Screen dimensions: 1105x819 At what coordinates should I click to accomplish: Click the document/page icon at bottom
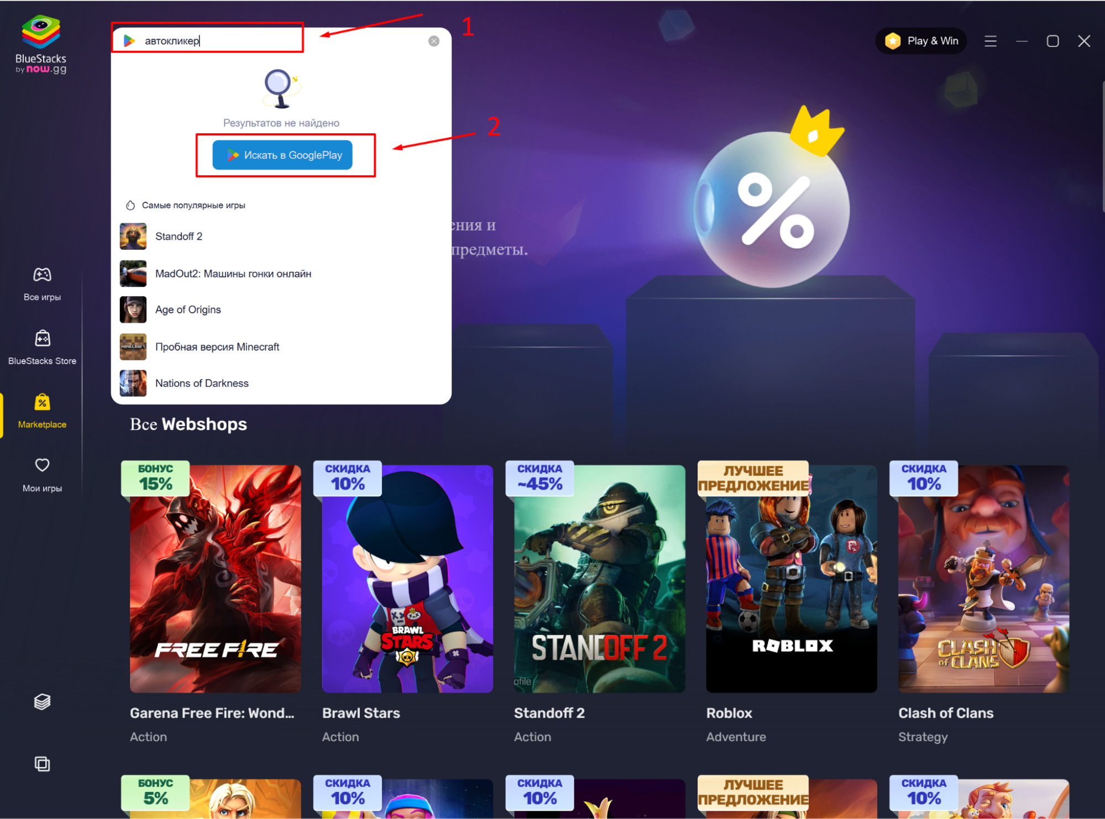(x=42, y=763)
